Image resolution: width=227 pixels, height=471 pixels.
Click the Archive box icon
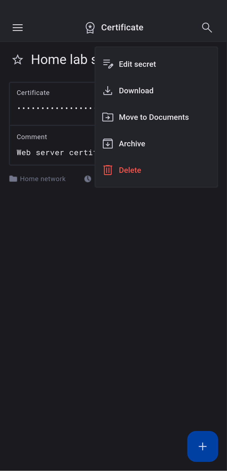coord(108,144)
